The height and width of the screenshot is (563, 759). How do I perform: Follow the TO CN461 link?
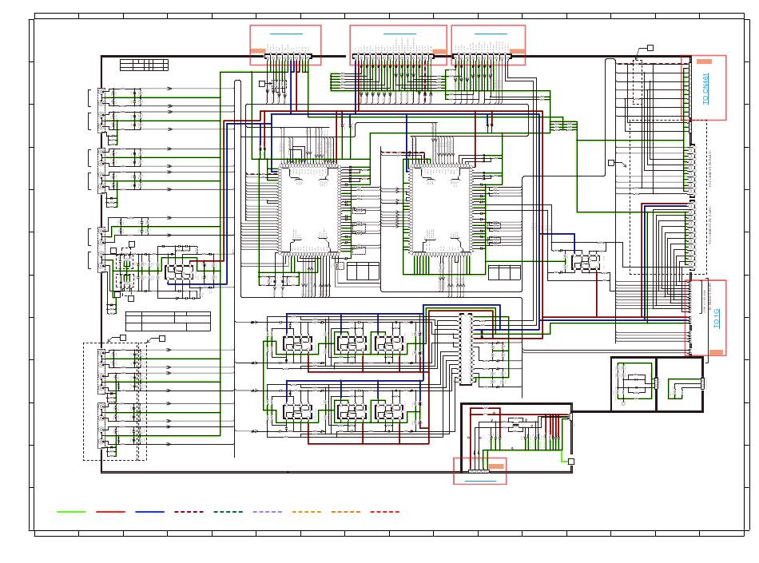click(705, 89)
